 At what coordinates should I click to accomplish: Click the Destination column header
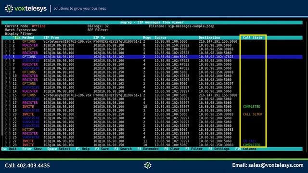(209, 37)
